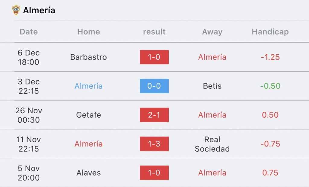Image resolution: width=309 pixels, height=187 pixels.
Task: Open the blue 0-0 draw badge
Action: (154, 86)
